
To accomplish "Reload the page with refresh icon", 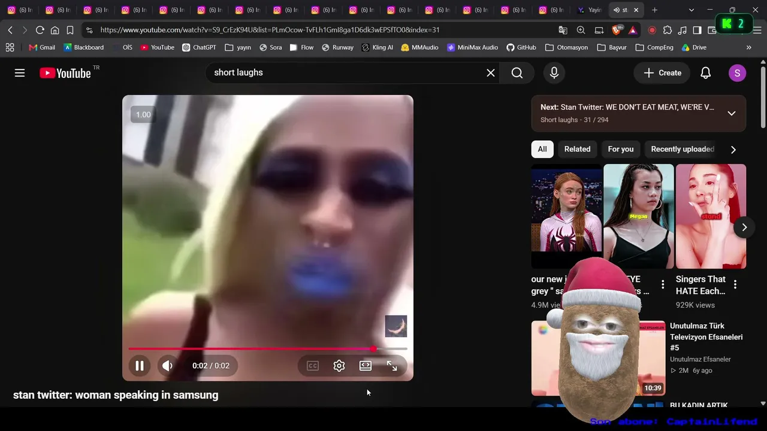I will click(40, 30).
